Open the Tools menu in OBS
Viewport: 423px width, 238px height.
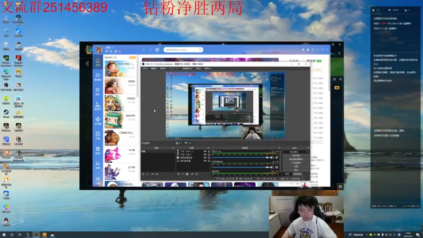pyautogui.click(x=199, y=69)
